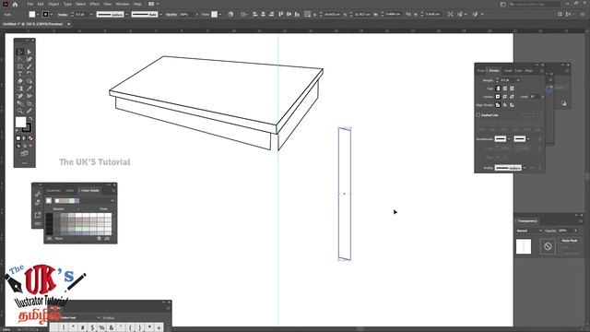
Task: Click the Search Adobe Help field
Action: point(535,4)
